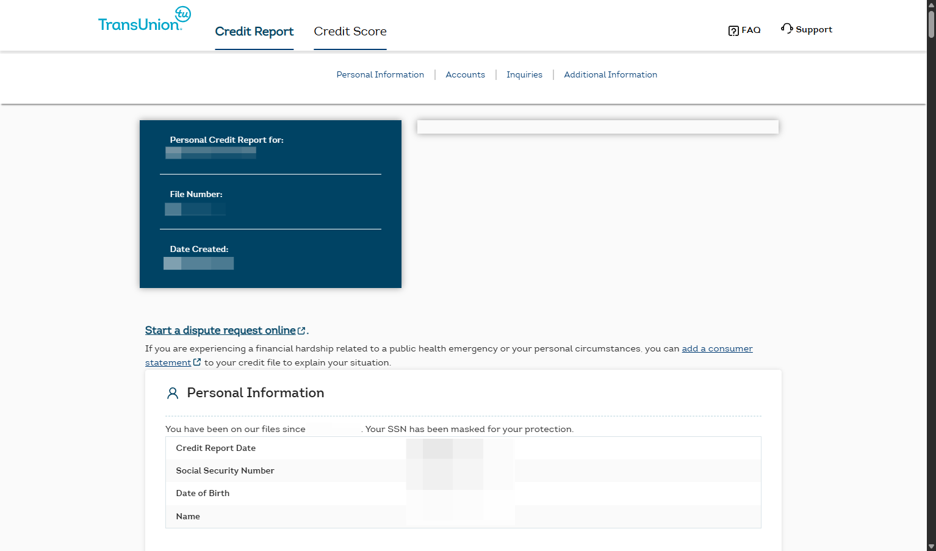936x551 pixels.
Task: Click the FAQ text link
Action: coord(751,30)
